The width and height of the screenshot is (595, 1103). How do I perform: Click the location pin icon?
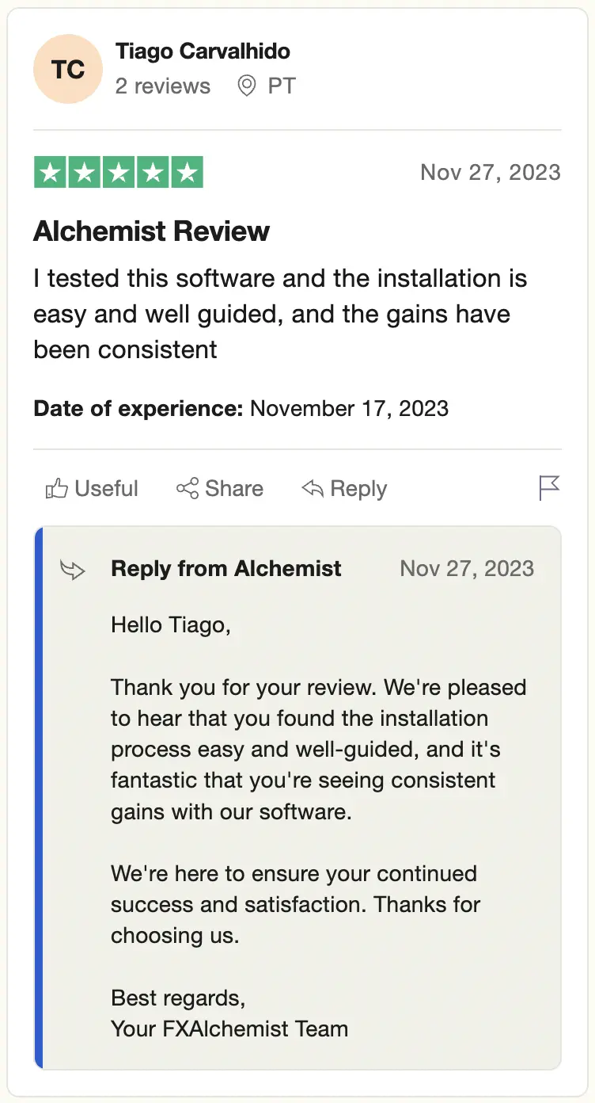[247, 86]
